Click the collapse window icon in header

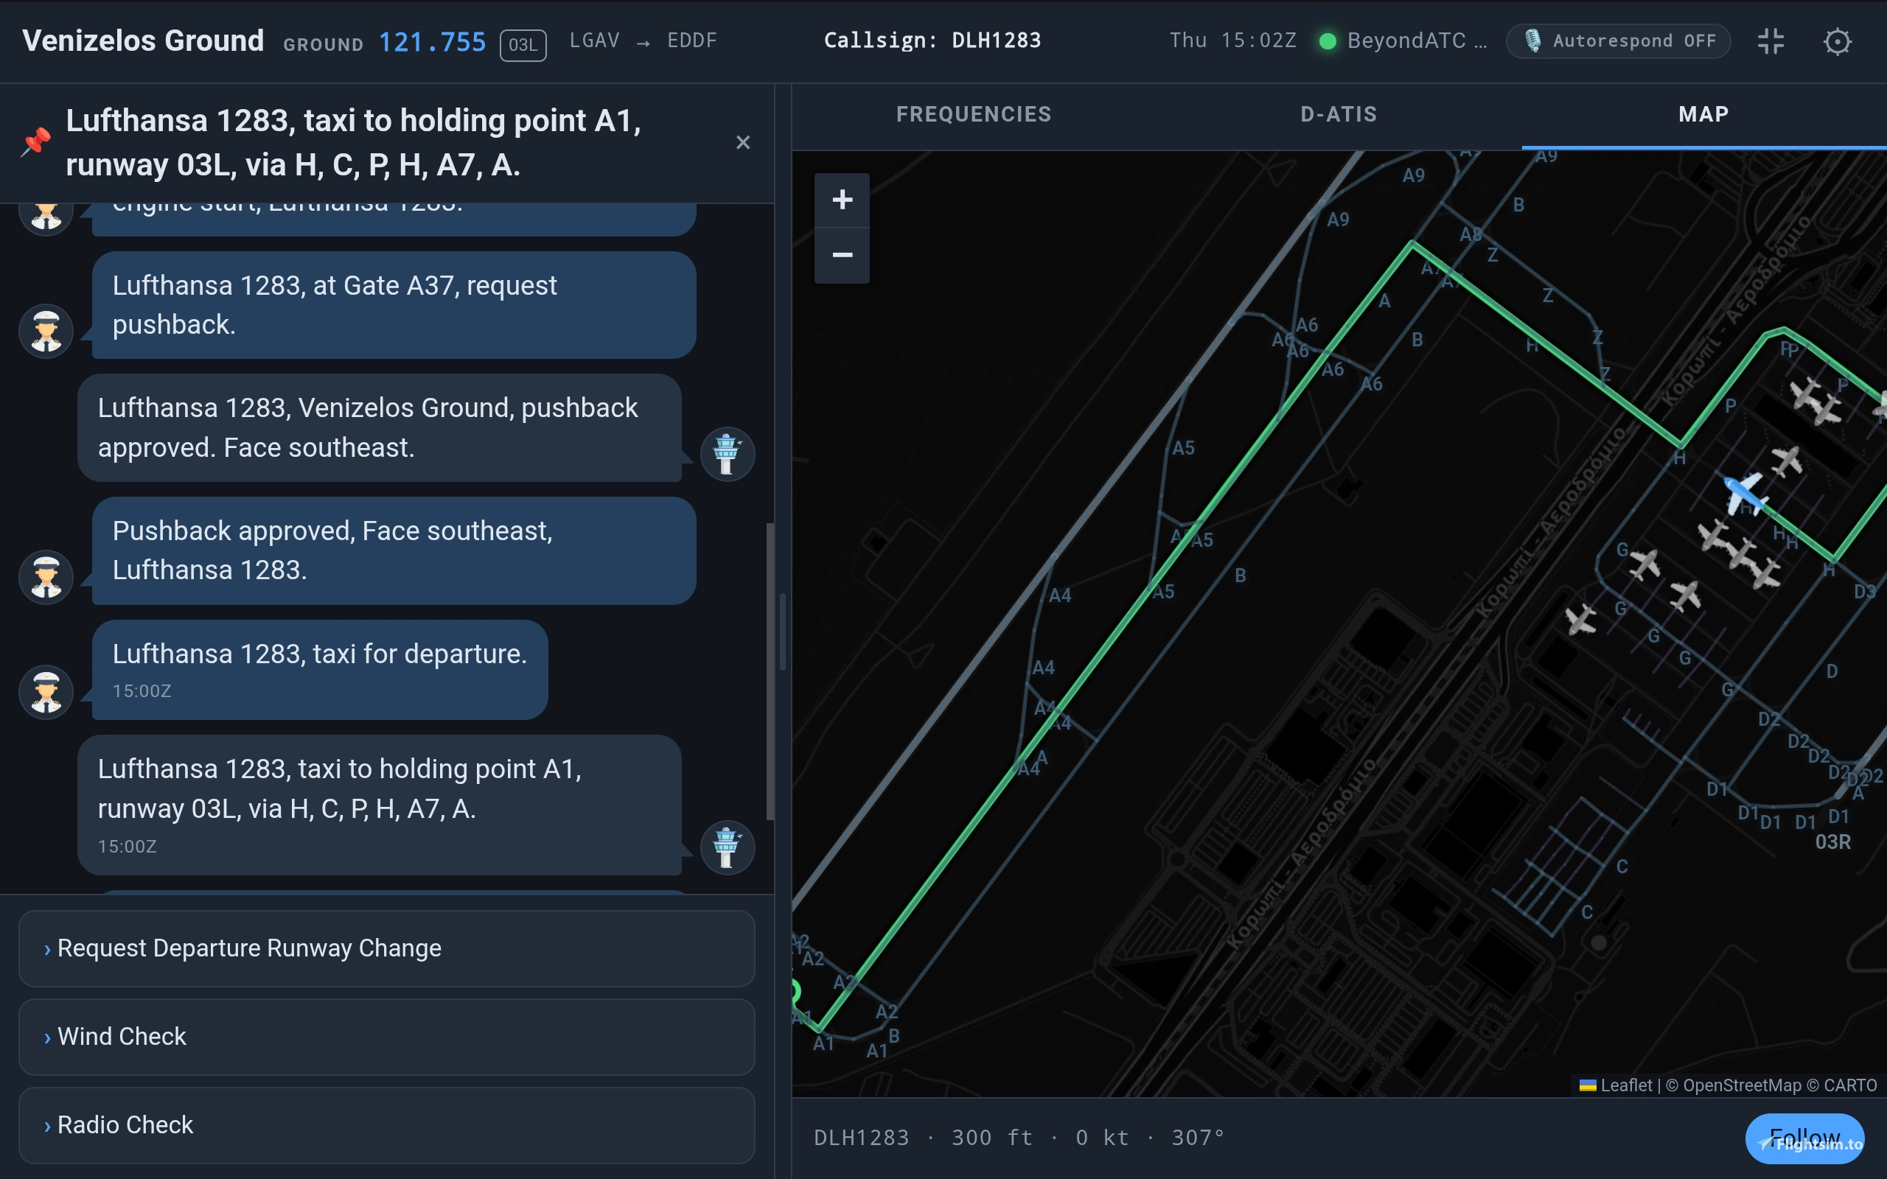[1771, 41]
